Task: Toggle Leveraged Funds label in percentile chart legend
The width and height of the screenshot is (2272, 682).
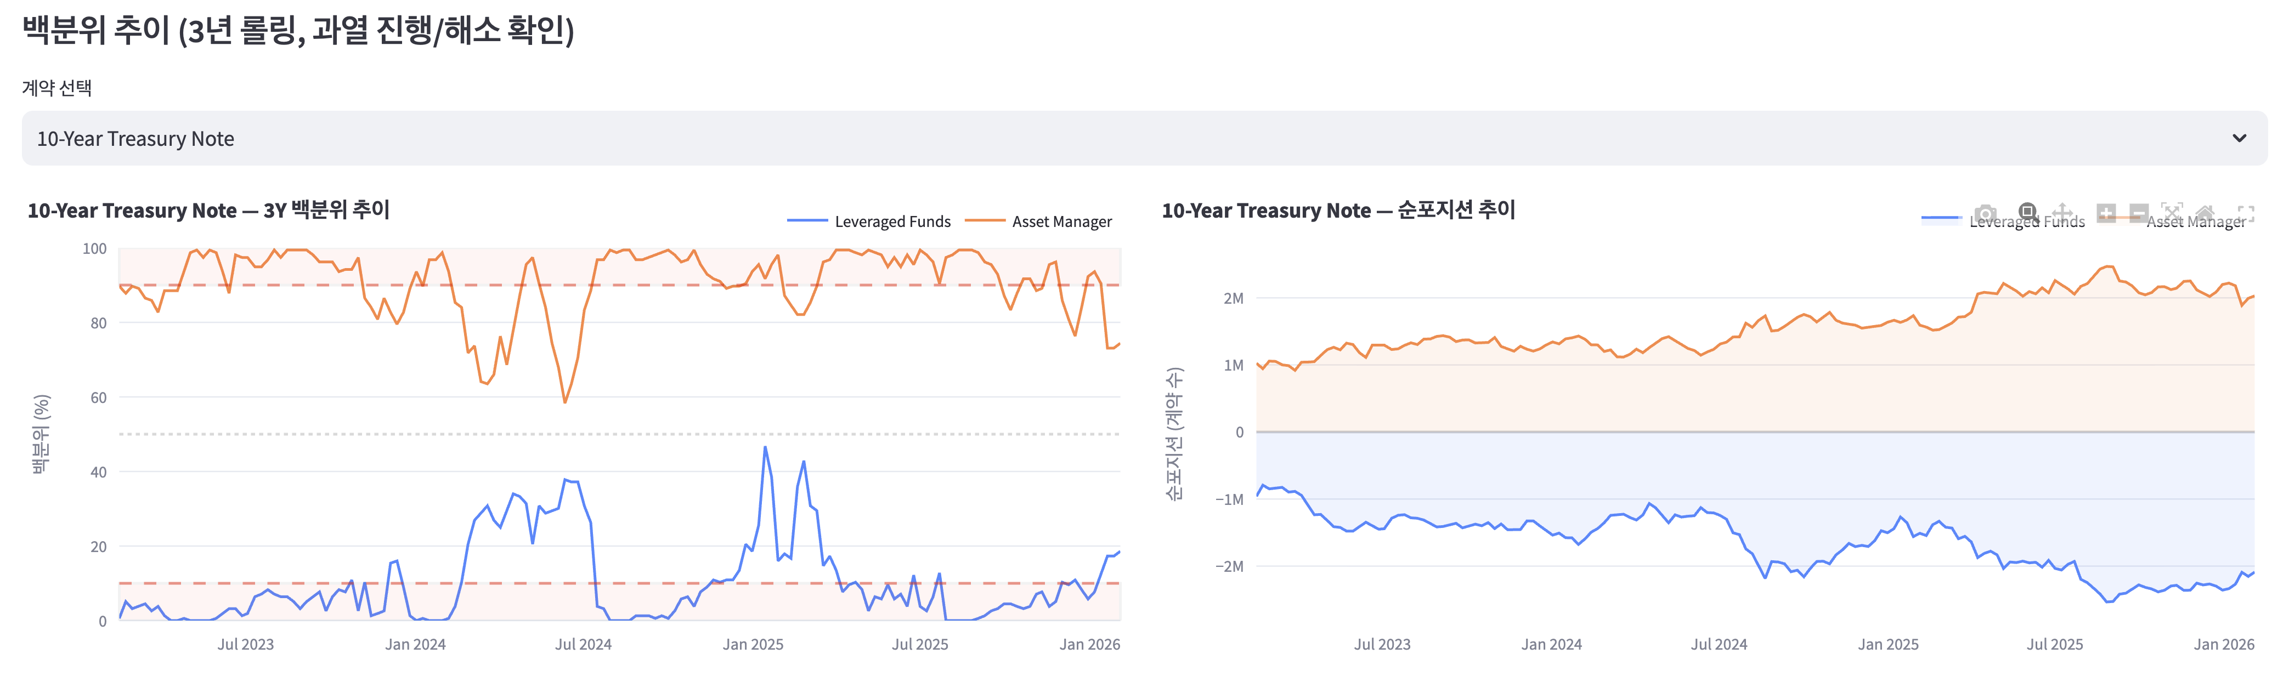Action: [x=892, y=222]
